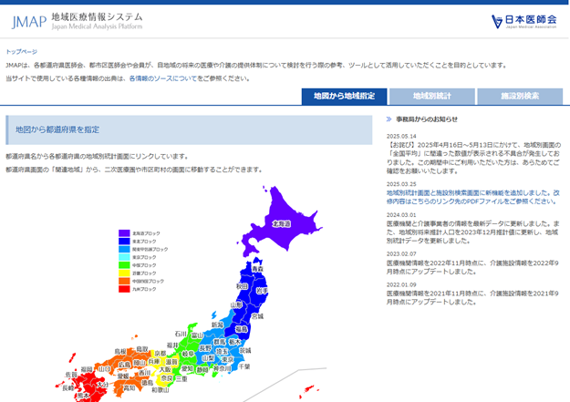This screenshot has width=570, height=402.
Task: Select the 地図から地域指定 tab
Action: tap(344, 97)
